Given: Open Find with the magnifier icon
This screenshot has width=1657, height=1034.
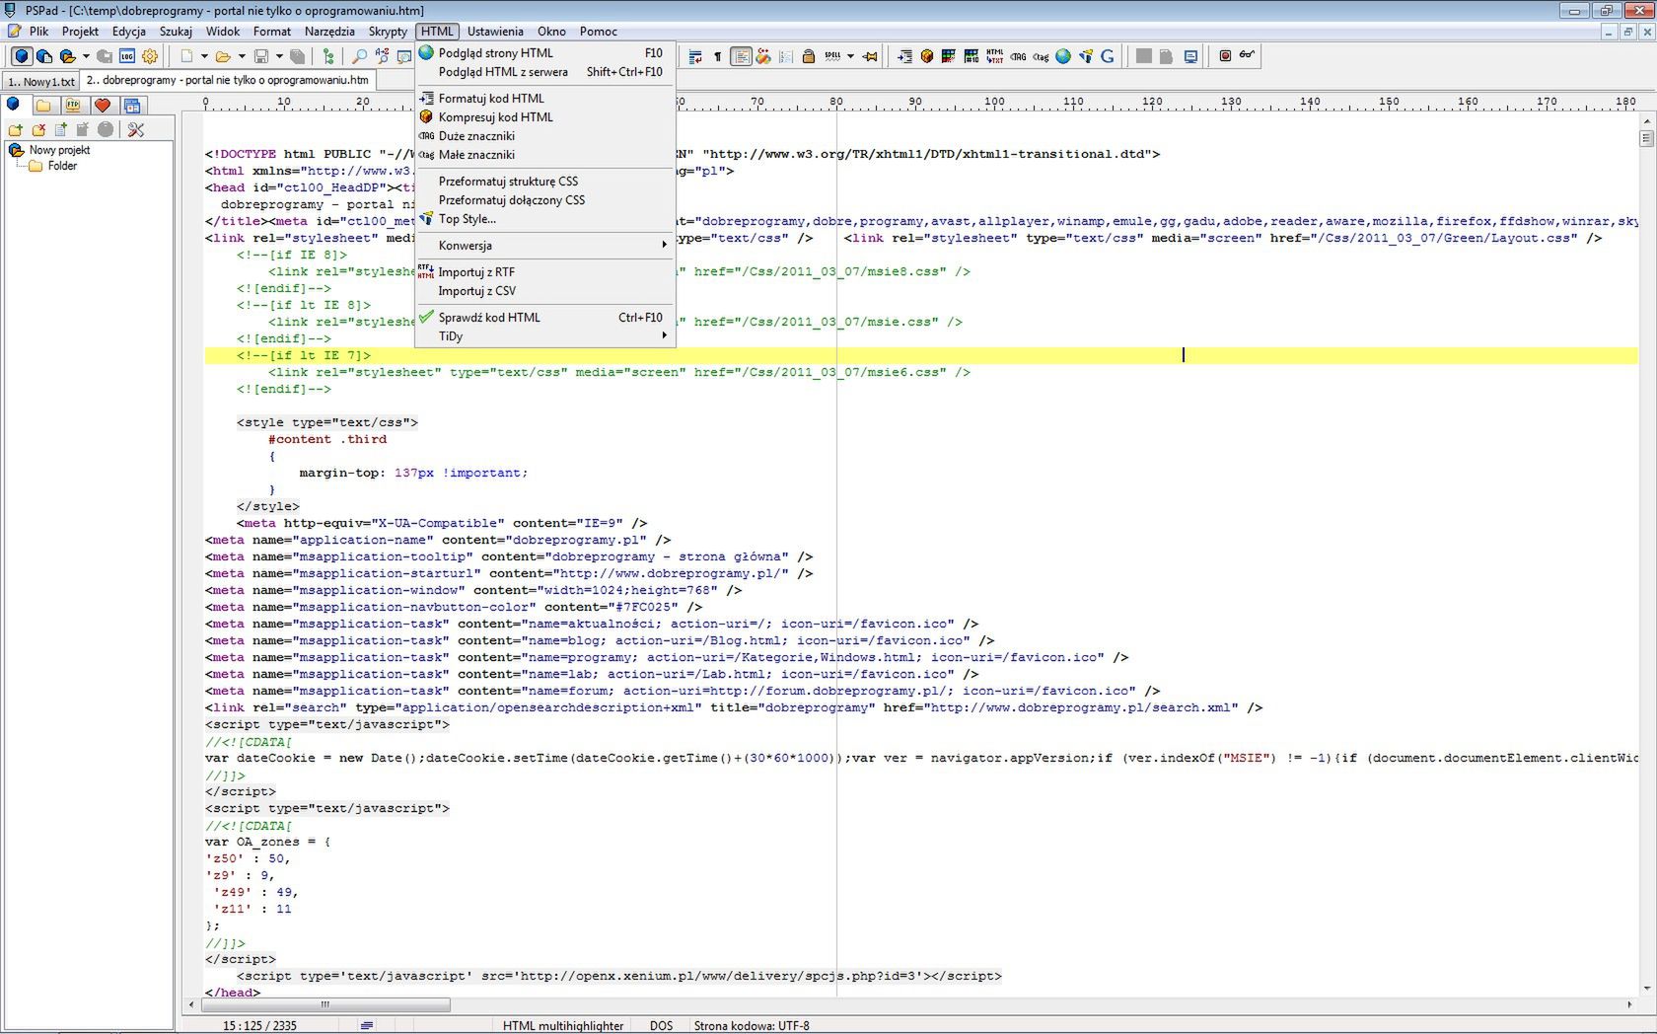Looking at the screenshot, I should tap(360, 56).
